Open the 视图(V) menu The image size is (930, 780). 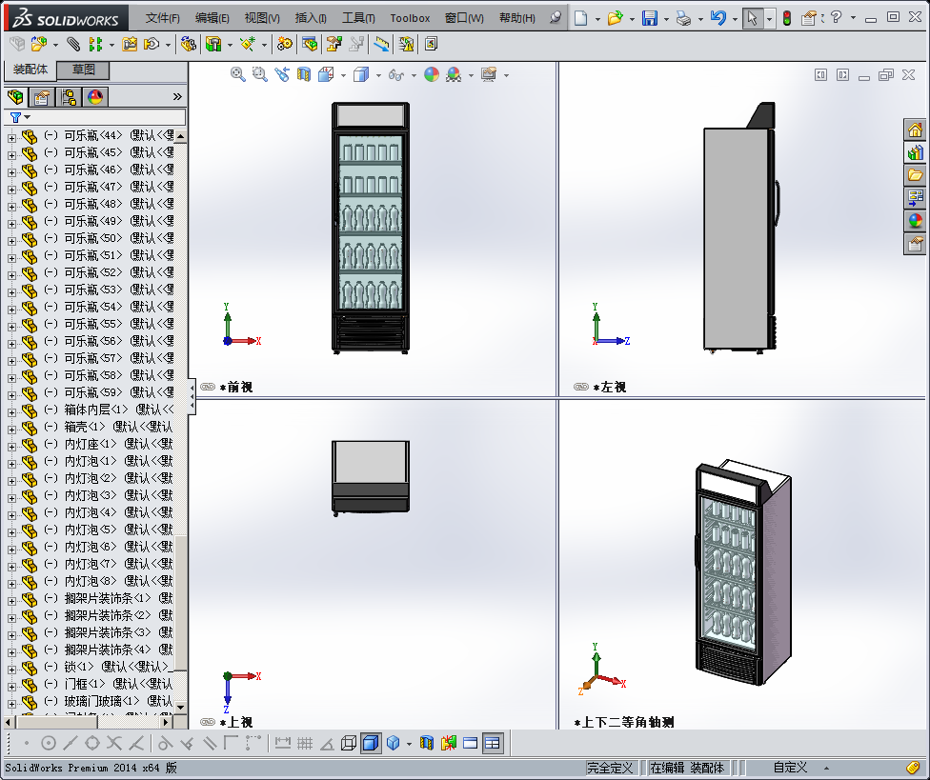coord(262,18)
